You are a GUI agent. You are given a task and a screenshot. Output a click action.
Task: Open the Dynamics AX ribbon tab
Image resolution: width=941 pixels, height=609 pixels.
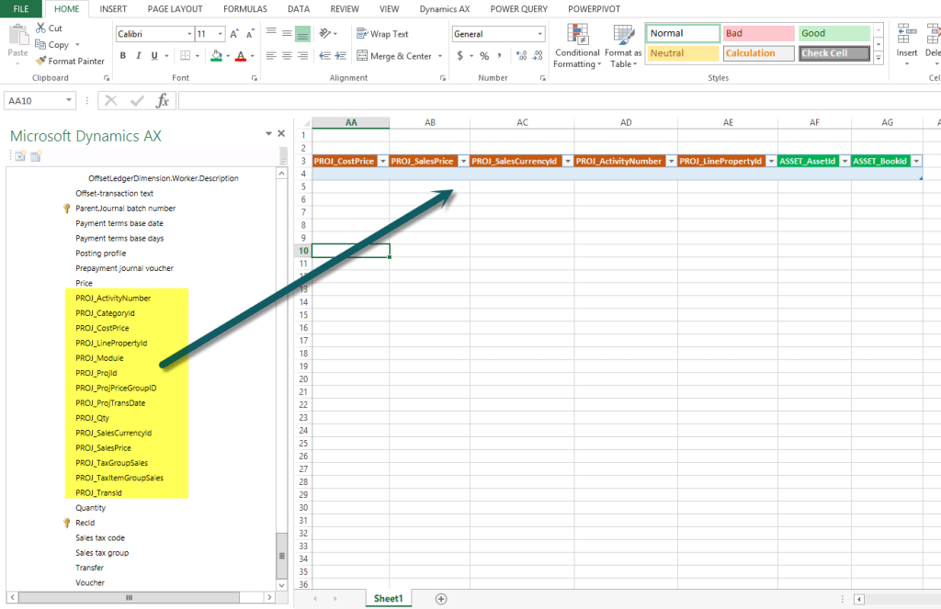point(444,9)
